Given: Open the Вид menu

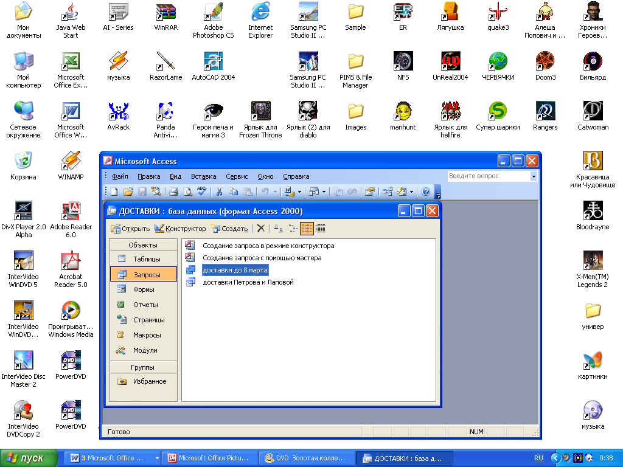Looking at the screenshot, I should [x=176, y=176].
